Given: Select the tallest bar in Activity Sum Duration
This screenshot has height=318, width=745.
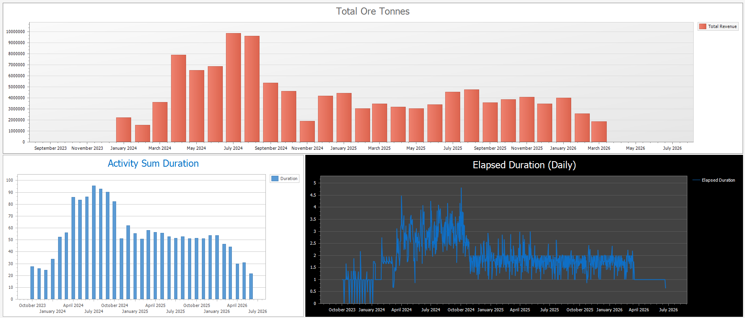Looking at the screenshot, I should click(94, 242).
